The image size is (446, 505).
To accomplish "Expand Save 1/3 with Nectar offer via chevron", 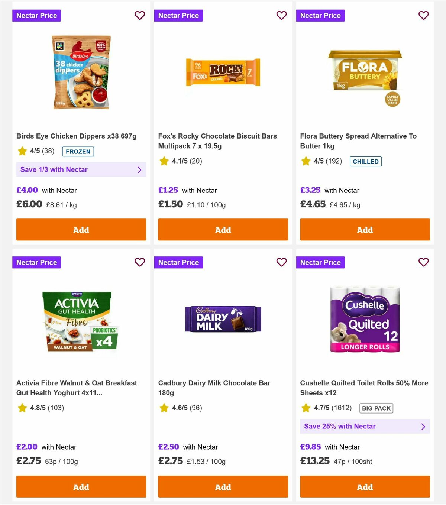I will point(140,169).
